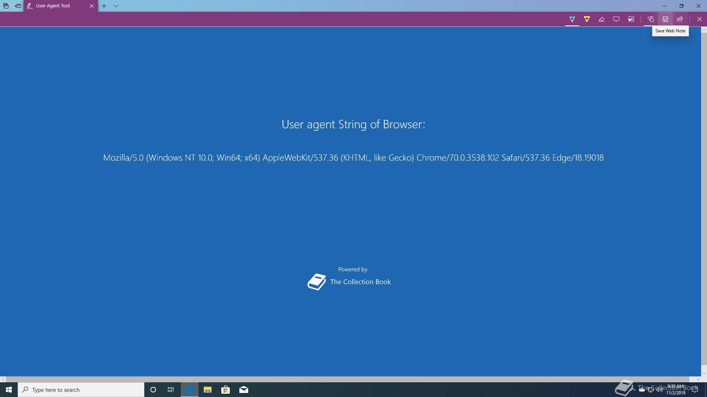
Task: Open Cortana from the taskbar
Action: (x=153, y=390)
